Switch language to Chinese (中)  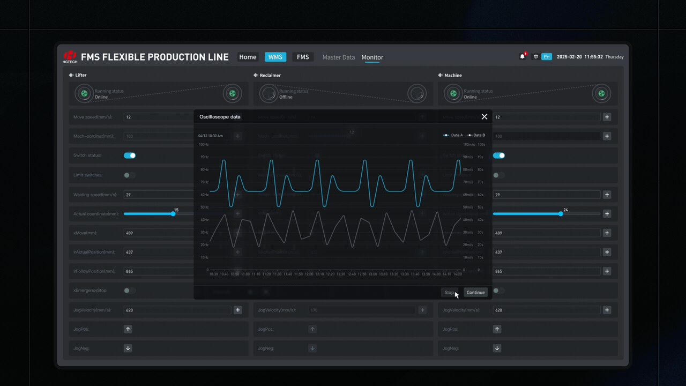coord(535,57)
